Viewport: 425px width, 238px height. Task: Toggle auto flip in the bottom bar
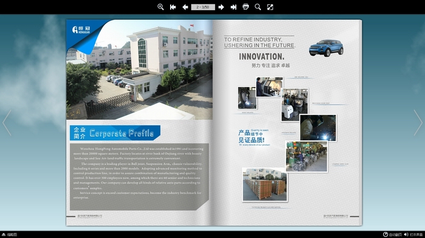click(x=392, y=234)
